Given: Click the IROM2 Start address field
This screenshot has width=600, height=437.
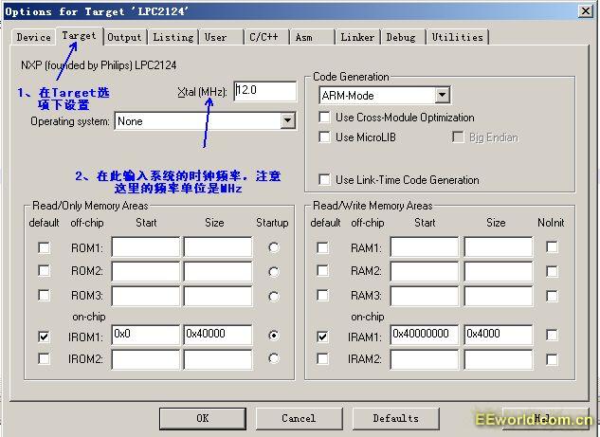Looking at the screenshot, I should click(145, 359).
